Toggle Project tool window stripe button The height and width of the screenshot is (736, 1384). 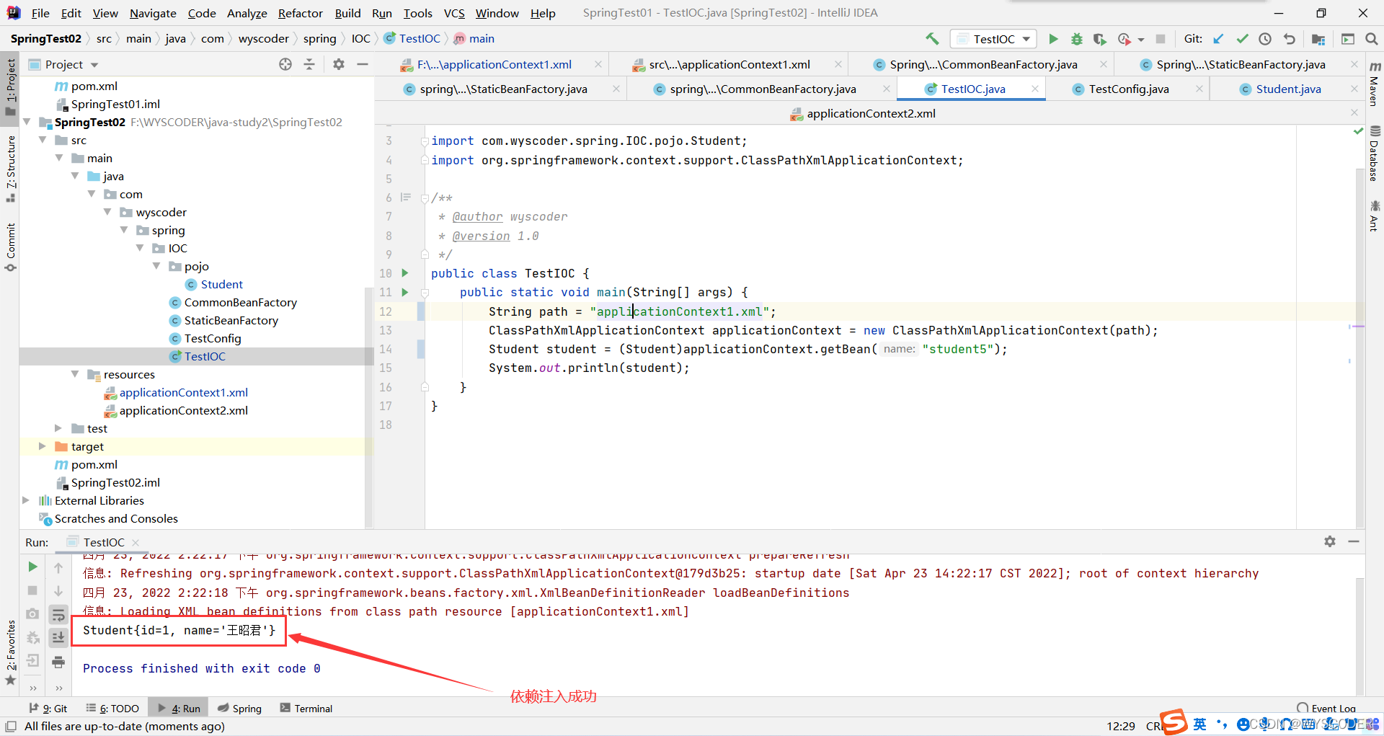(10, 87)
